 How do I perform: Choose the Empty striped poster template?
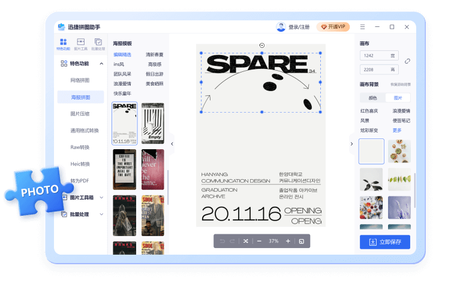pyautogui.click(x=153, y=123)
